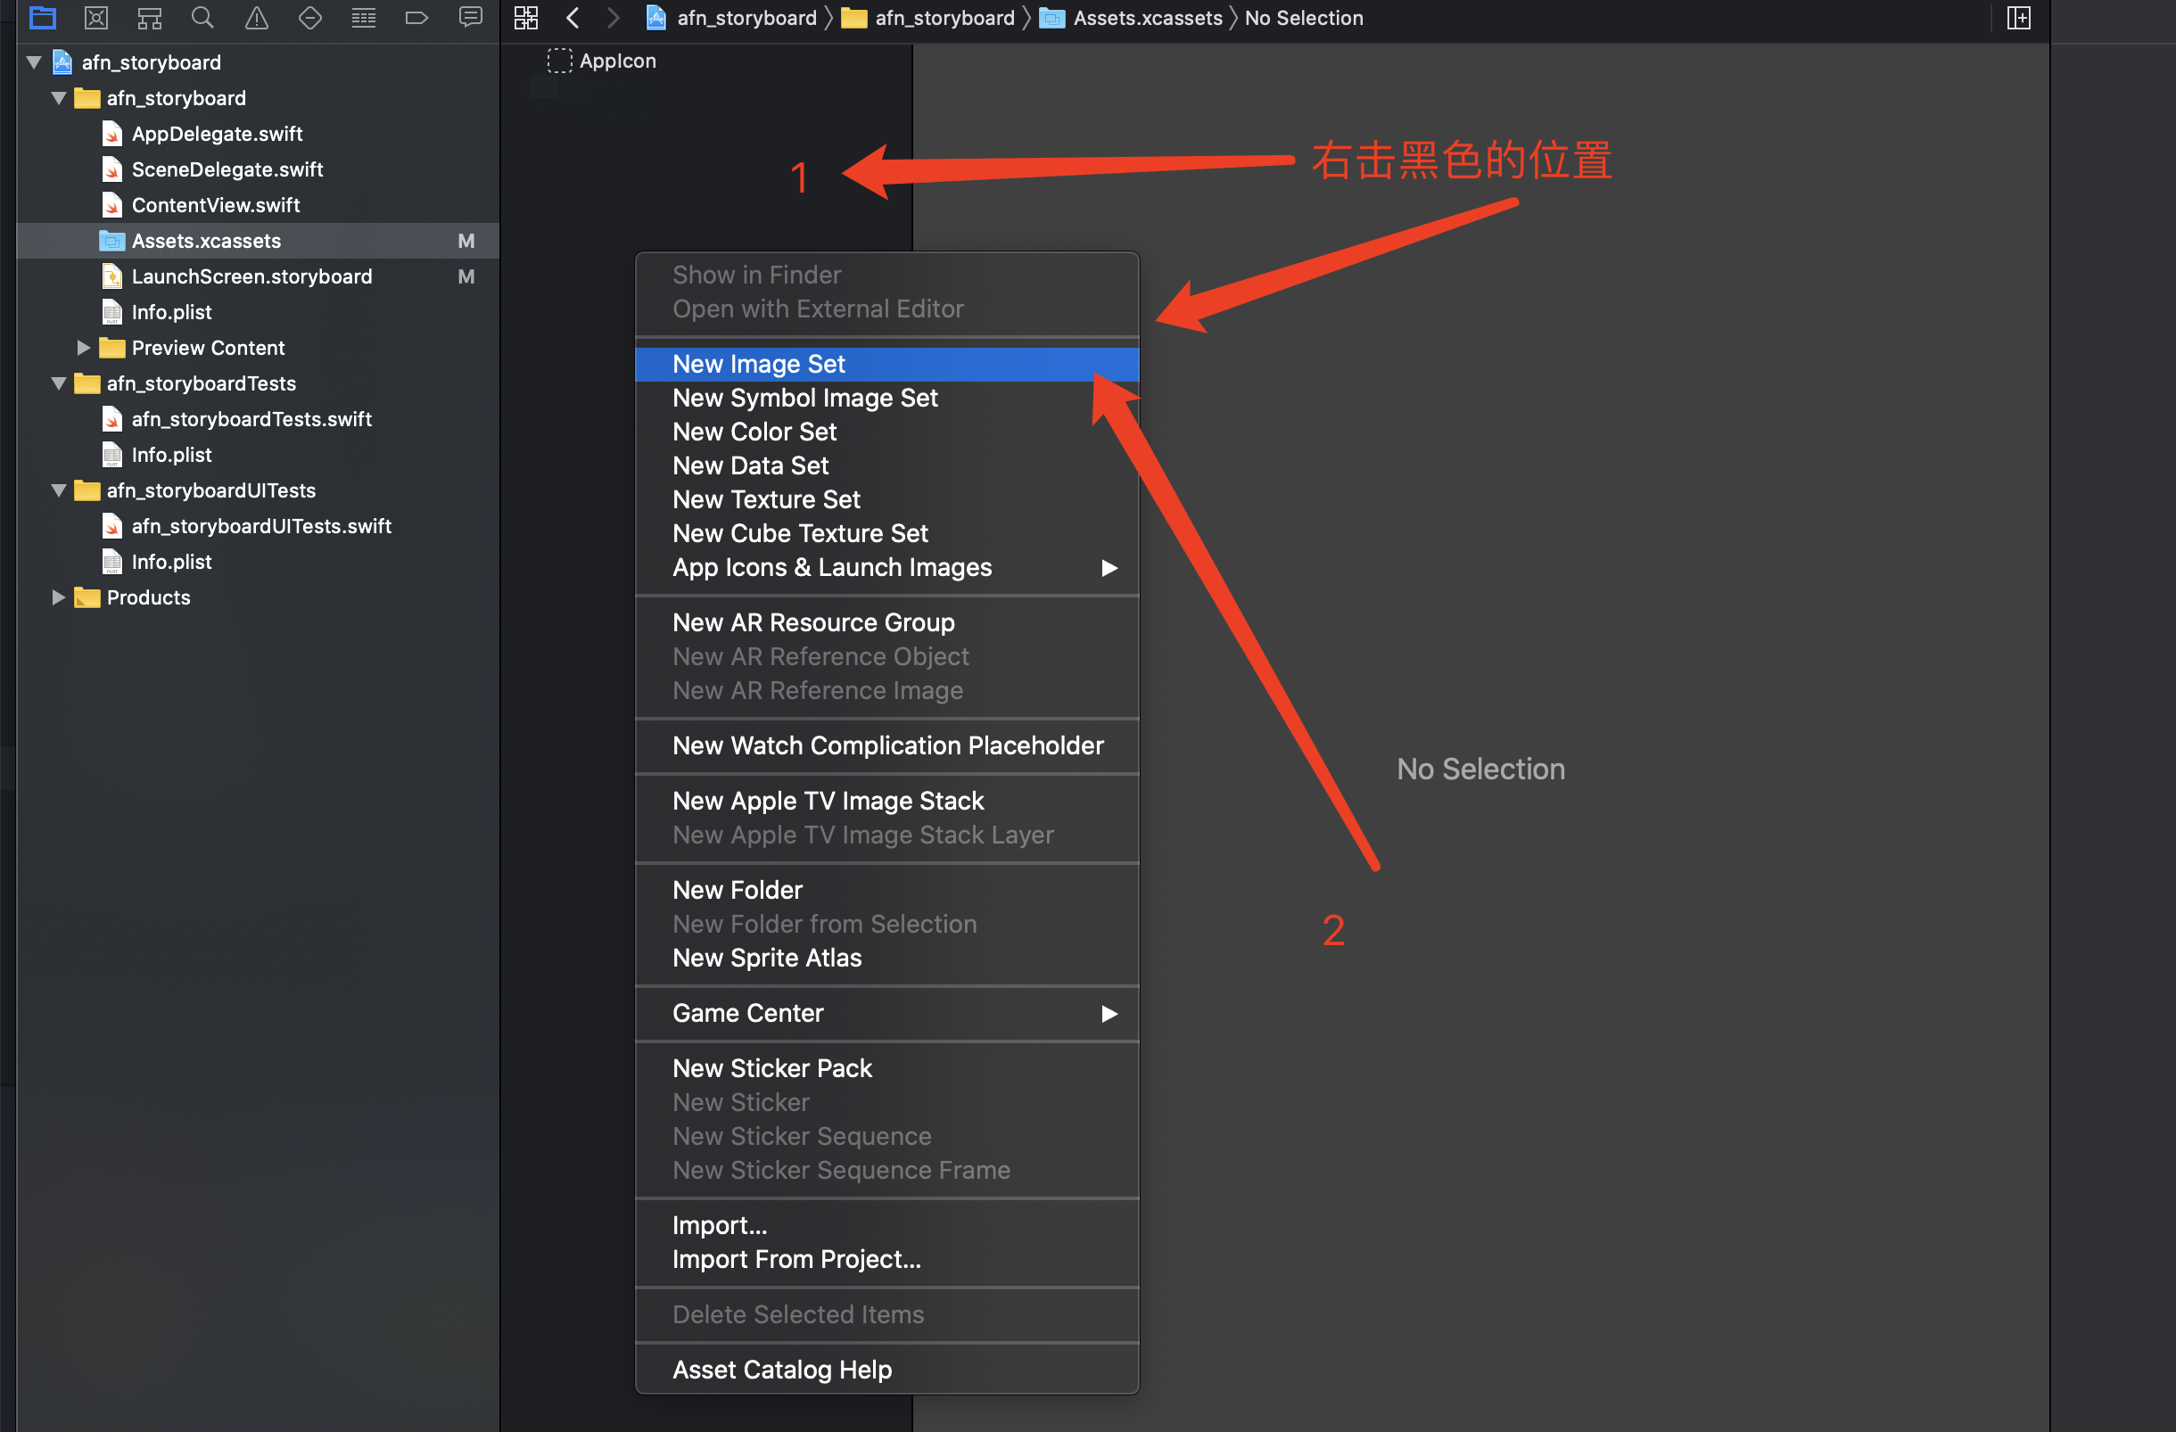Viewport: 2176px width, 1432px height.
Task: Choose New Sprite Atlas
Action: 886,958
